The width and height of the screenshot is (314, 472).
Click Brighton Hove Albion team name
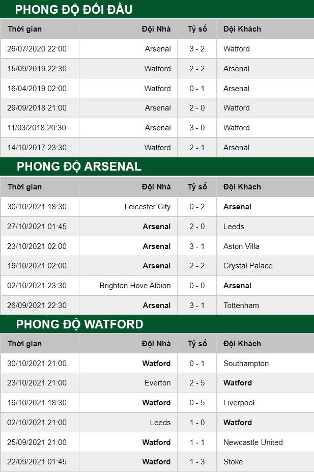coord(135,285)
